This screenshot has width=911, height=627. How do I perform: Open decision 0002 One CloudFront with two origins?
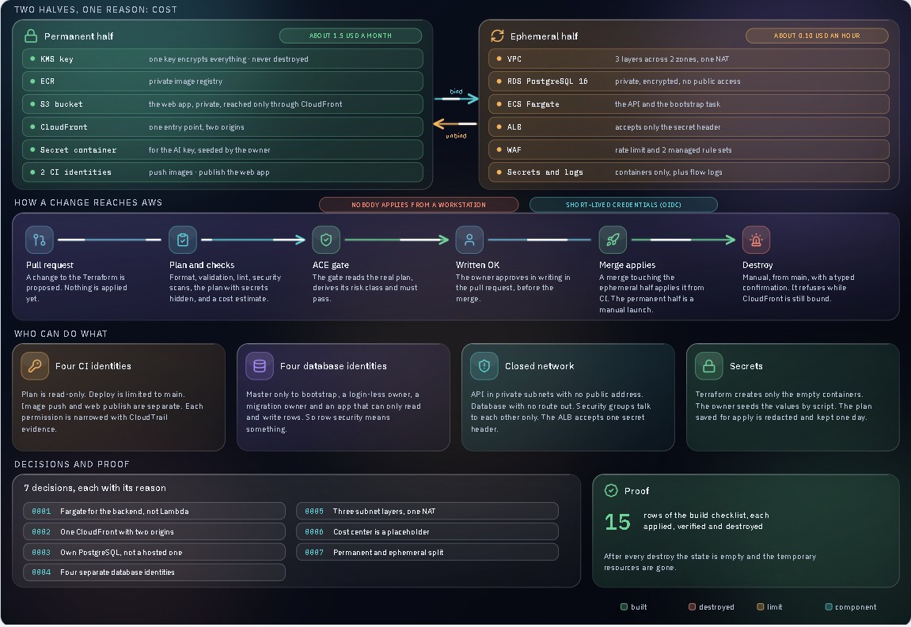point(154,532)
